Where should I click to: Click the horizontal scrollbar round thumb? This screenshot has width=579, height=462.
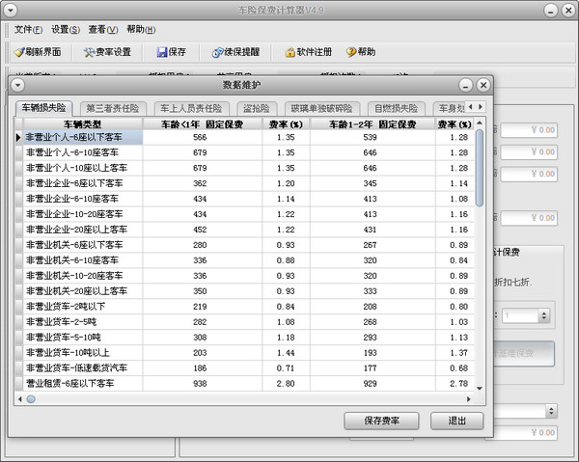(x=31, y=399)
